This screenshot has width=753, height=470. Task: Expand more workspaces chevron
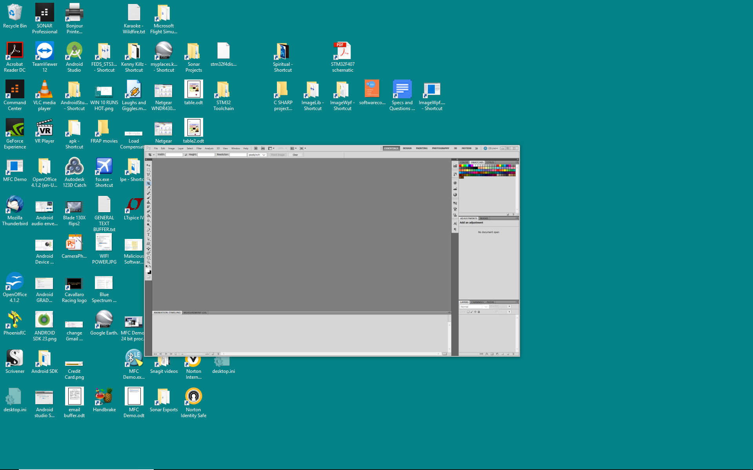pos(477,148)
